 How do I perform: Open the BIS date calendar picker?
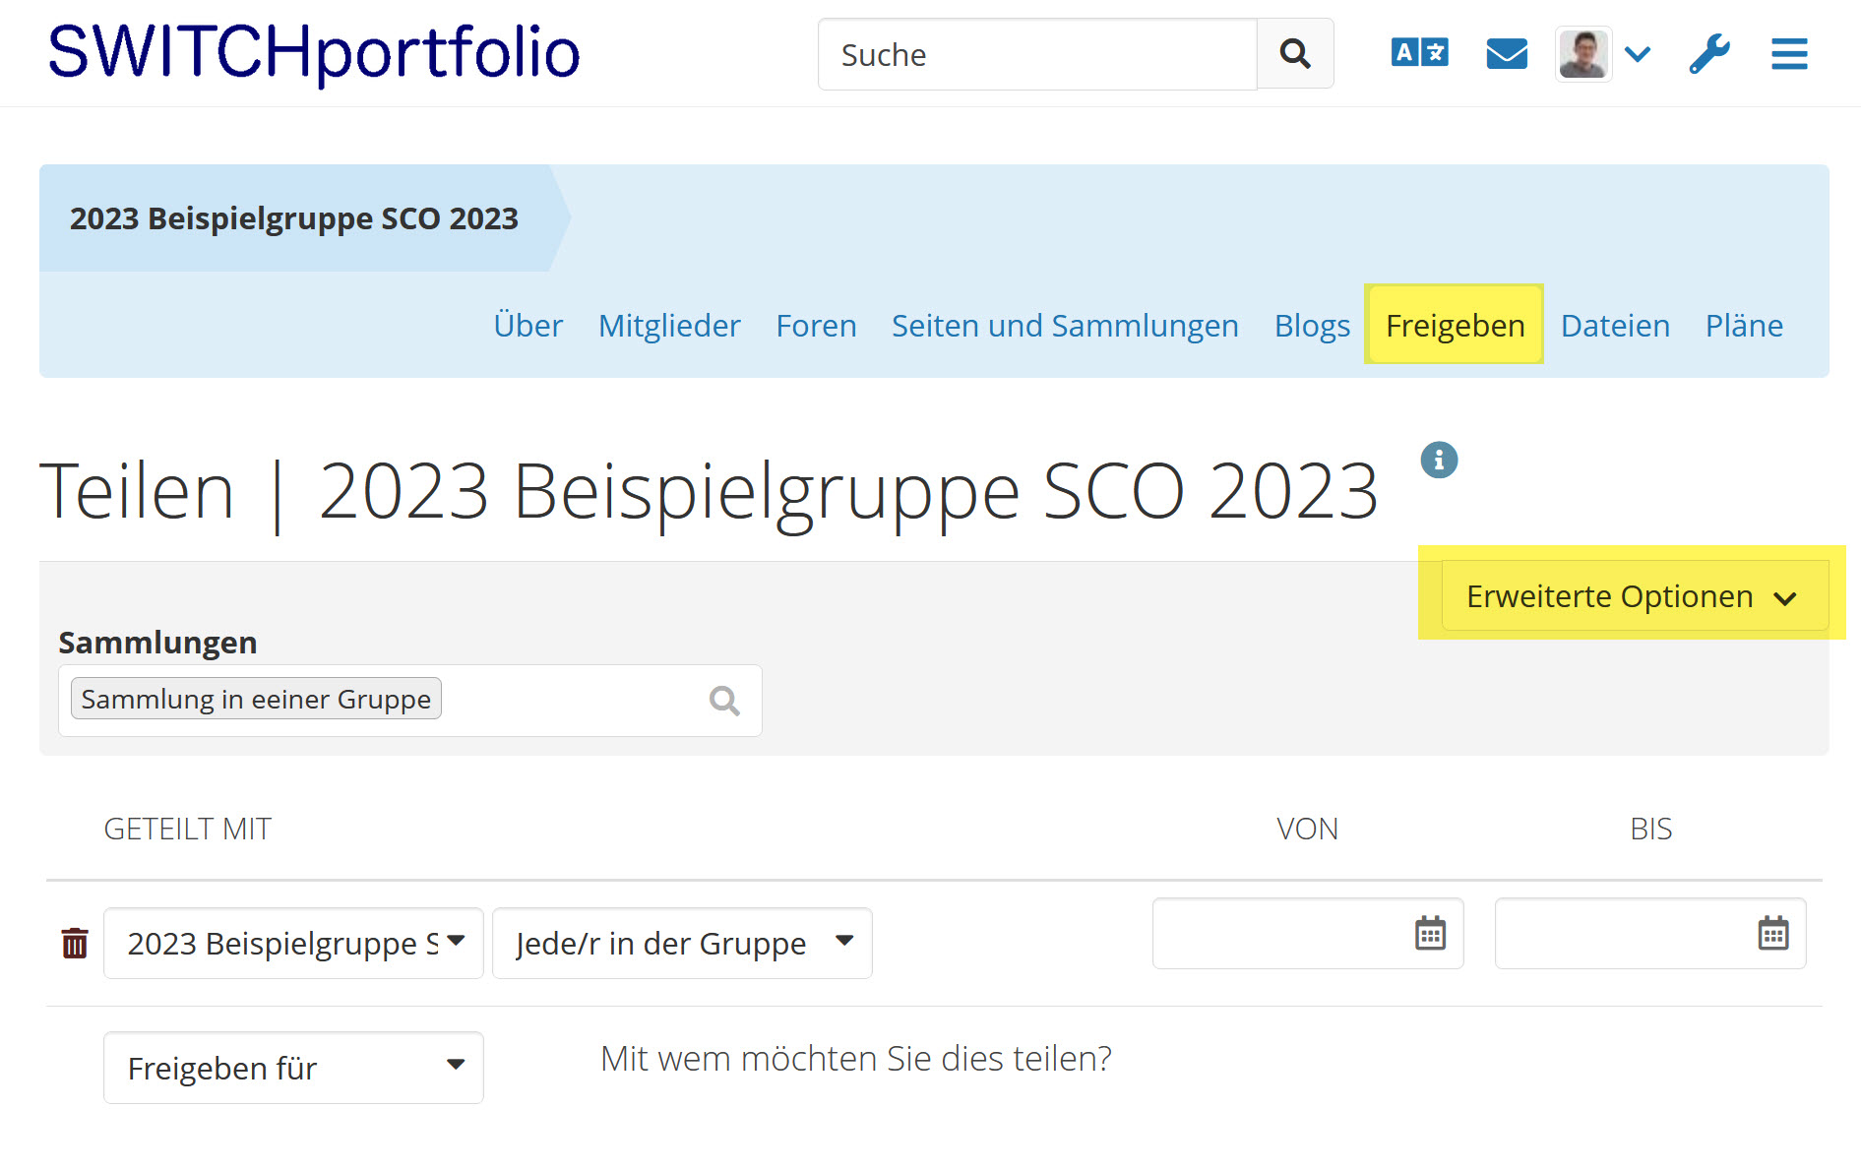[x=1772, y=933]
